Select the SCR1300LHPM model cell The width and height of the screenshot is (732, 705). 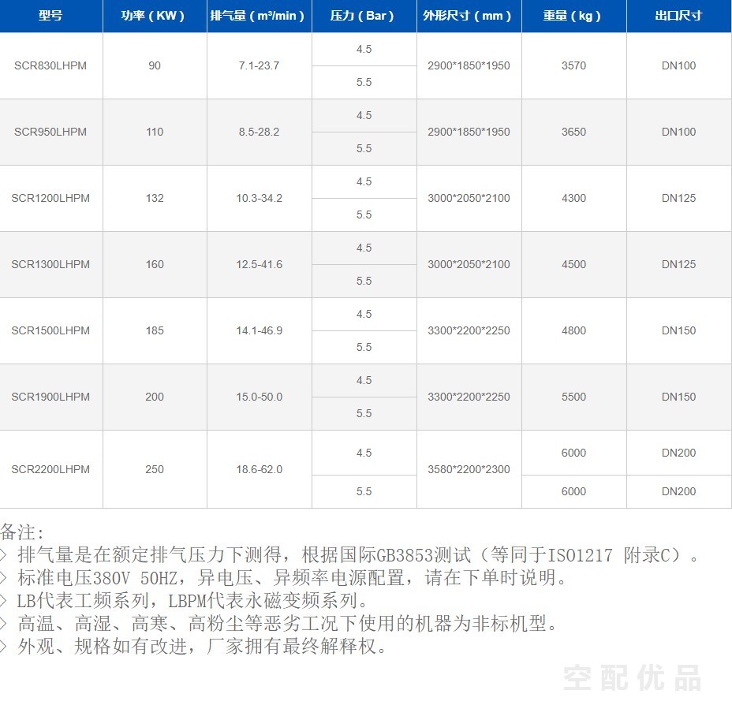50,264
